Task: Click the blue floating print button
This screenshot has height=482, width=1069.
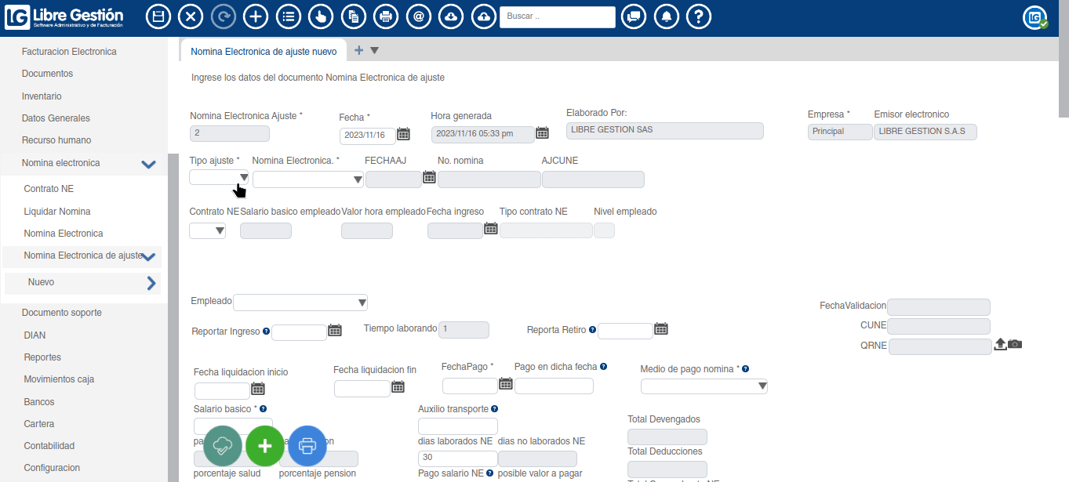Action: (x=305, y=446)
